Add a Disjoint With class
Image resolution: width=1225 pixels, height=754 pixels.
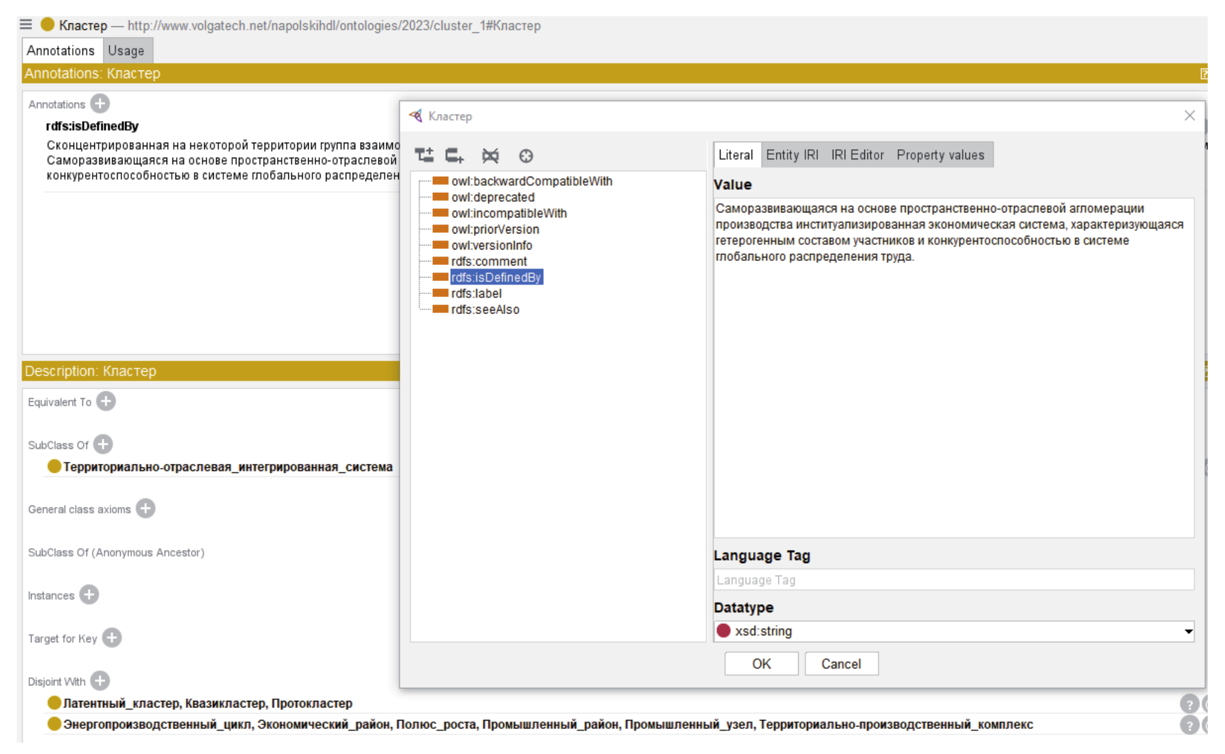tap(100, 681)
